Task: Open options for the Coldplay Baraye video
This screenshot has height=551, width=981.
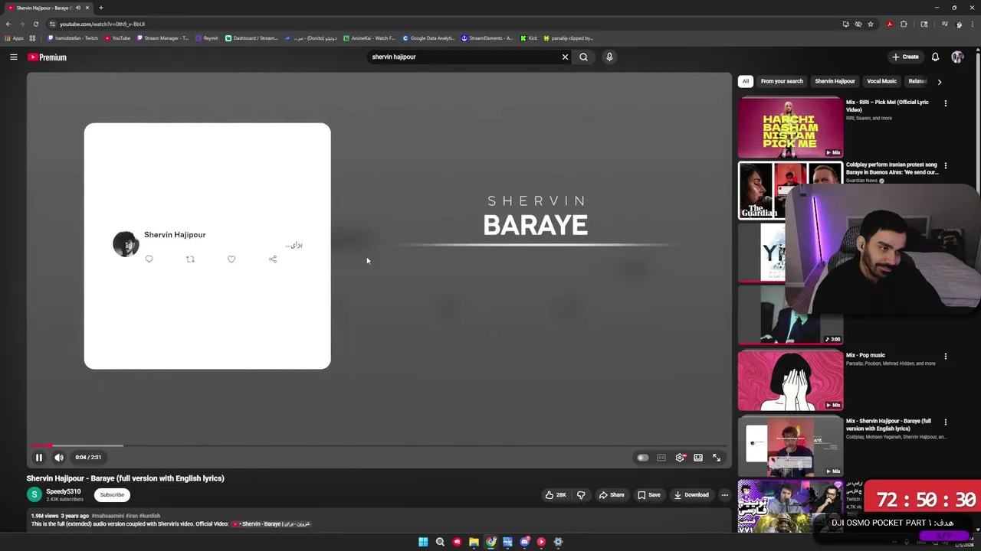Action: point(946,165)
